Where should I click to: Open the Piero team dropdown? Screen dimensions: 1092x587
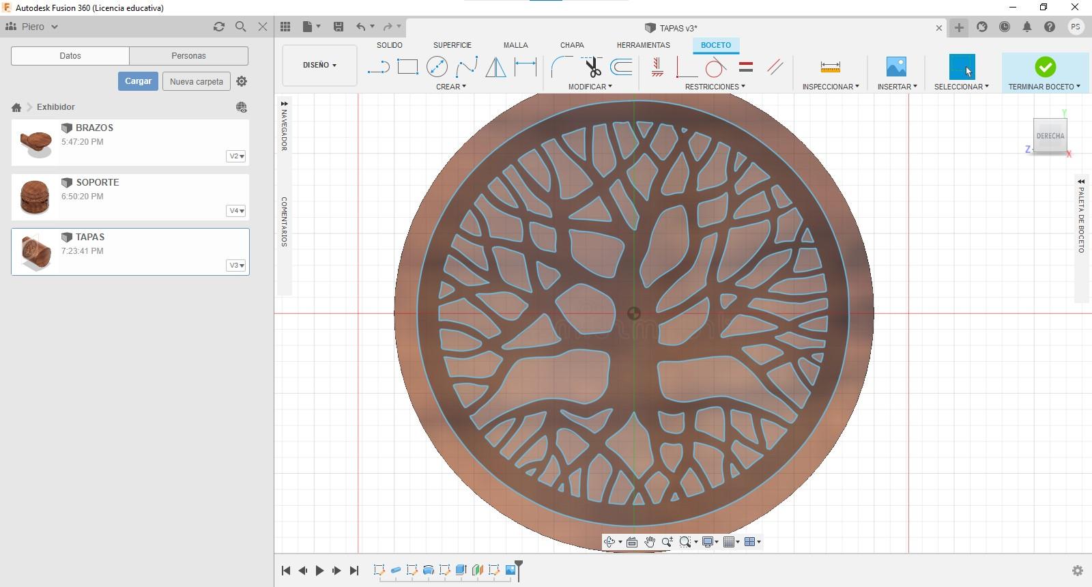[x=32, y=27]
